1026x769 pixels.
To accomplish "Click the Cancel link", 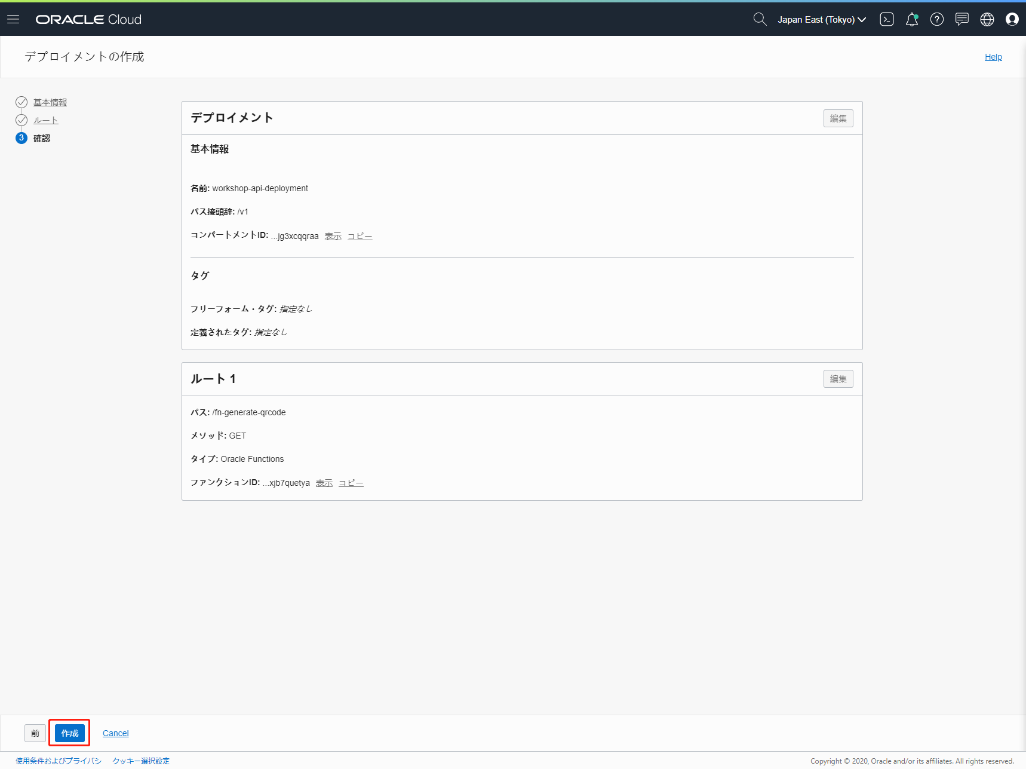I will click(x=115, y=733).
